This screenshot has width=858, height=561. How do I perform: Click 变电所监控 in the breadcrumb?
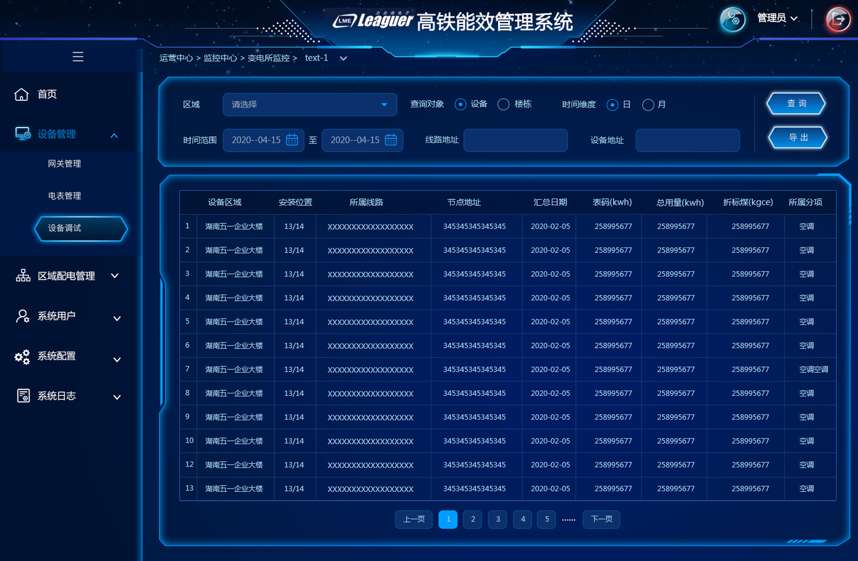(269, 58)
